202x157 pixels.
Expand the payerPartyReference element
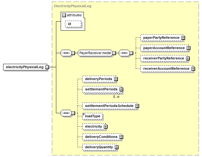[183, 38]
